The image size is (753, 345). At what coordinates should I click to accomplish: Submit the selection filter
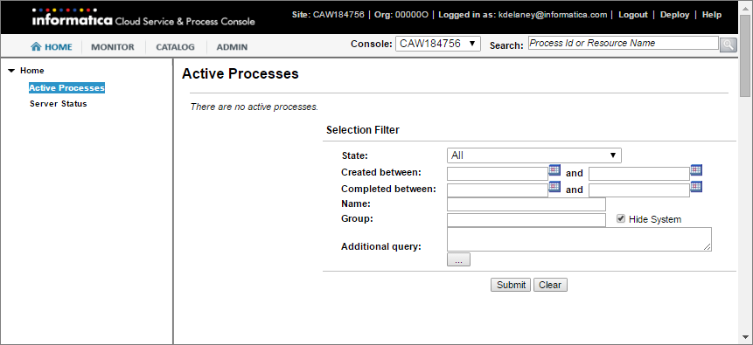coord(511,285)
